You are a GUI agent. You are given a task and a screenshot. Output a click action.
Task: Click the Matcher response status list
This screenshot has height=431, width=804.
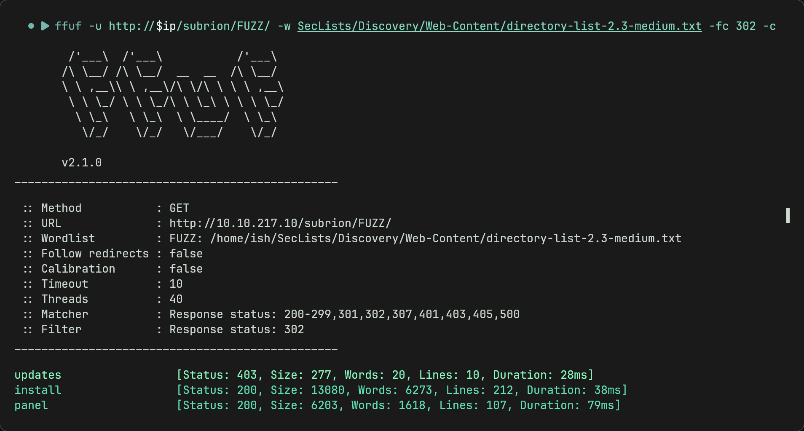(345, 314)
